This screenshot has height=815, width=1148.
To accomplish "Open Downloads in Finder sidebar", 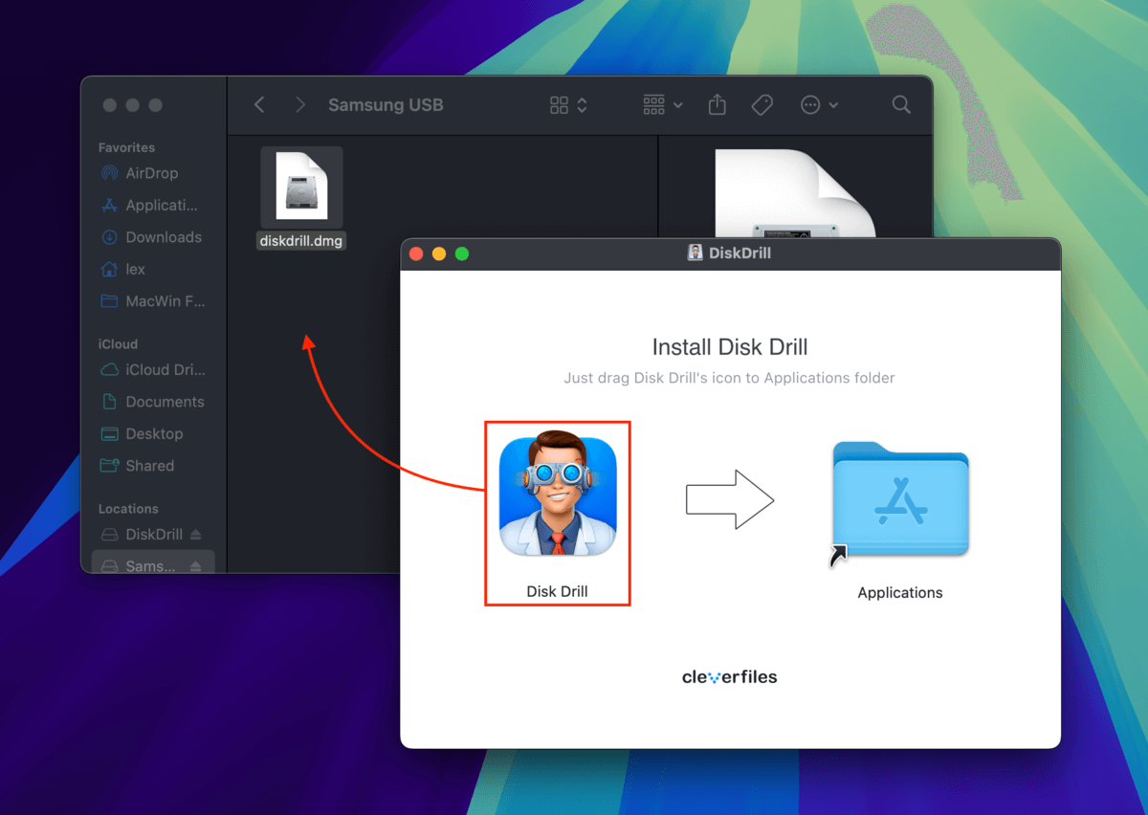I will [153, 237].
